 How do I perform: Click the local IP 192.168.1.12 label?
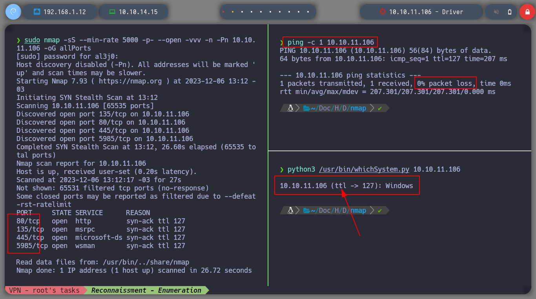click(65, 12)
